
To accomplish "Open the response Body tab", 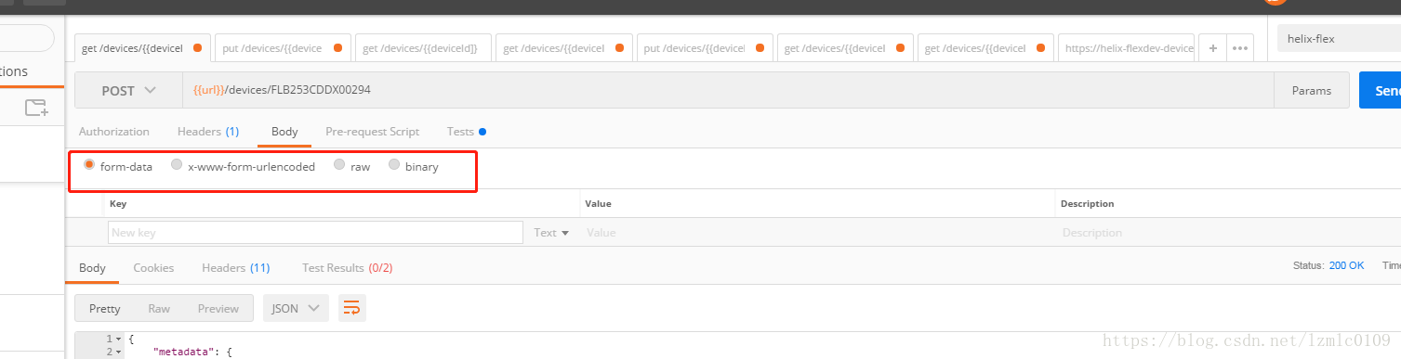I will (92, 268).
